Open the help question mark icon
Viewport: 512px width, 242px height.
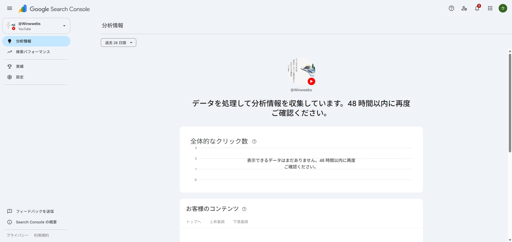point(451,9)
